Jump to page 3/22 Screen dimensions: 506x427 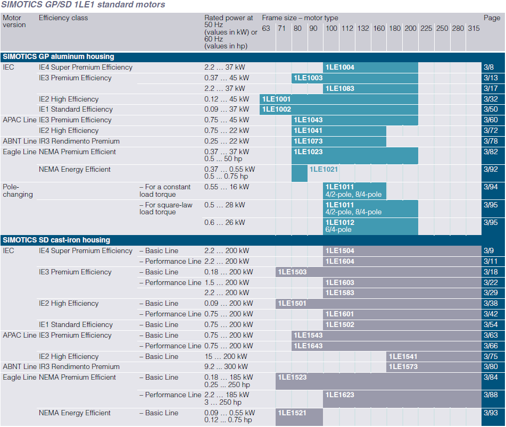point(491,283)
